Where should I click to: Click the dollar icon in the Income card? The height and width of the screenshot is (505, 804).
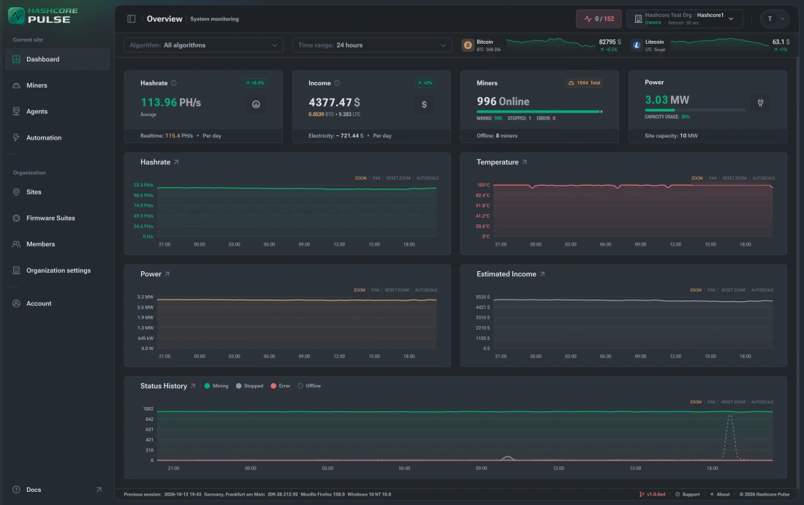(x=424, y=105)
